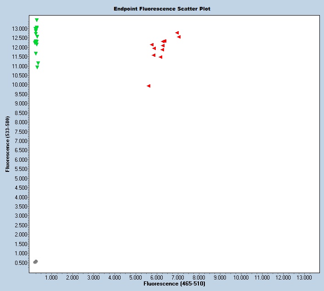
Task: Click the 0.500 tick label on y-axis
Action: [x=21, y=263]
